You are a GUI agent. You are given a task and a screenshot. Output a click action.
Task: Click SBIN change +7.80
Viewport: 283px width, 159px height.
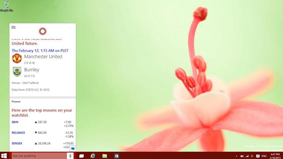tap(68, 122)
